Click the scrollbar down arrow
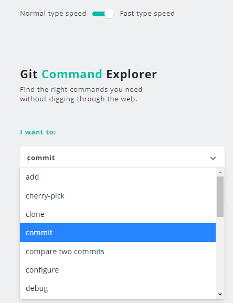Image resolution: width=233 pixels, height=303 pixels. pyautogui.click(x=220, y=295)
